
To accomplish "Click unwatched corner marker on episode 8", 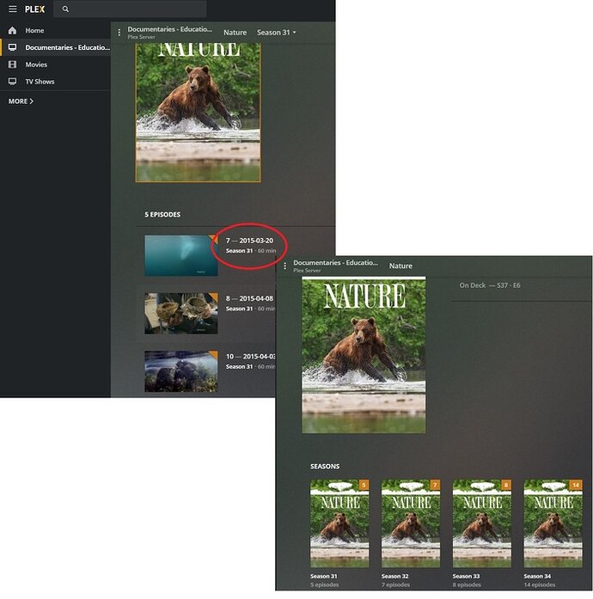I will [x=214, y=296].
